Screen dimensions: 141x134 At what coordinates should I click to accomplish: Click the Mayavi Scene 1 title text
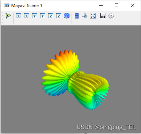(x=27, y=6)
